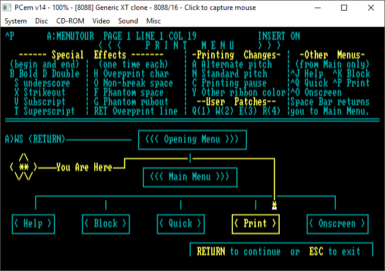The height and width of the screenshot is (271, 385).
Task: Click 'F Phantom space' entry
Action: pyautogui.click(x=129, y=92)
